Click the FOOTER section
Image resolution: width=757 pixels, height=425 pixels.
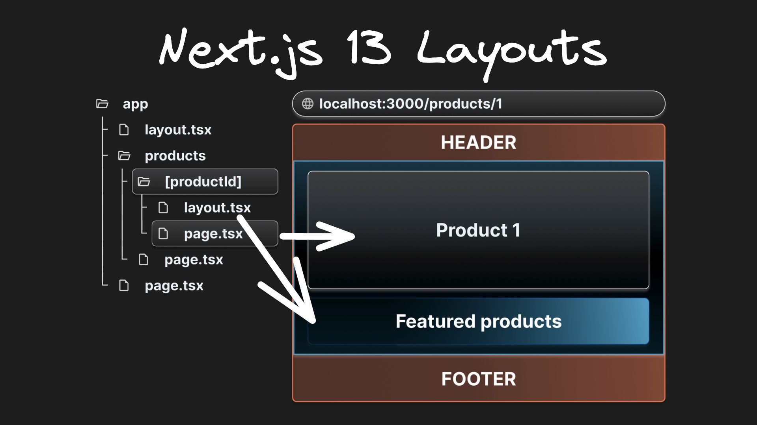479,379
